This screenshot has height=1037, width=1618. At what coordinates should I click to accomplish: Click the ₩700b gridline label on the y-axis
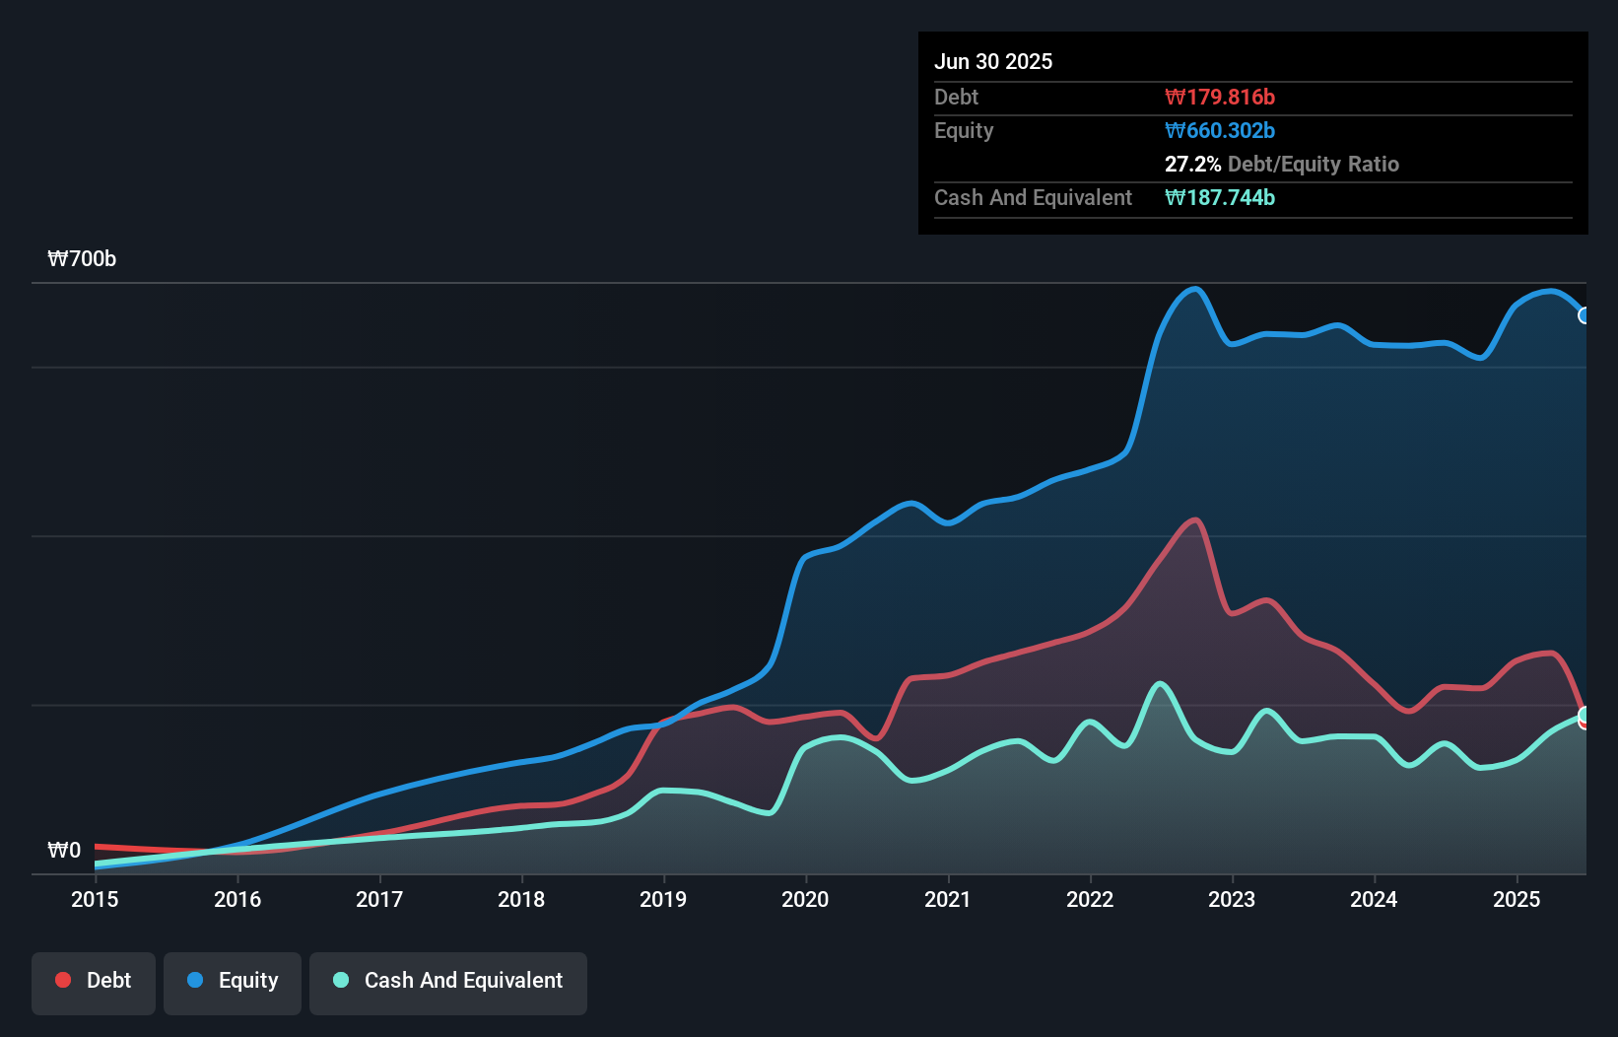[x=82, y=259]
